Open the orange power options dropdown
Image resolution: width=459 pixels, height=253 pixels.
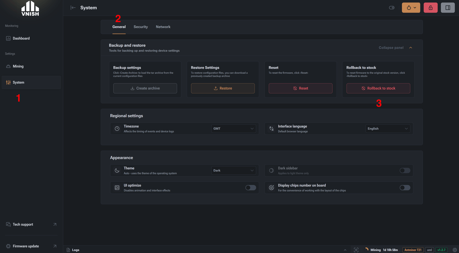tap(411, 8)
